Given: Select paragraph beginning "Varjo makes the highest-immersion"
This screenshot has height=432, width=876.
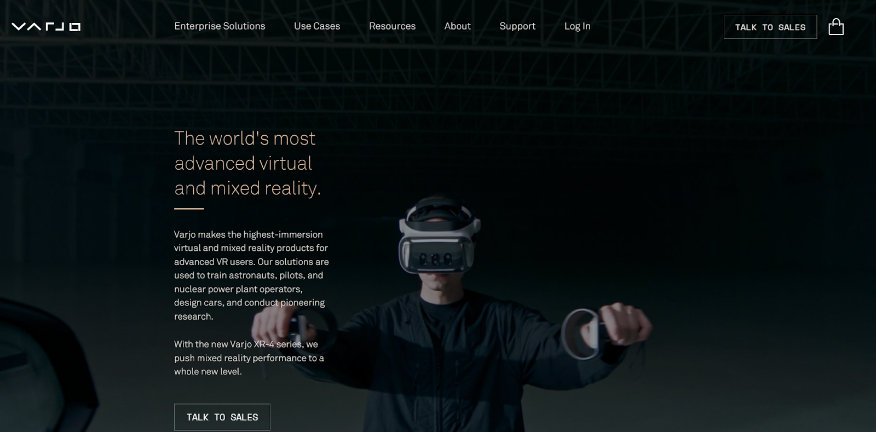Looking at the screenshot, I should tap(251, 275).
